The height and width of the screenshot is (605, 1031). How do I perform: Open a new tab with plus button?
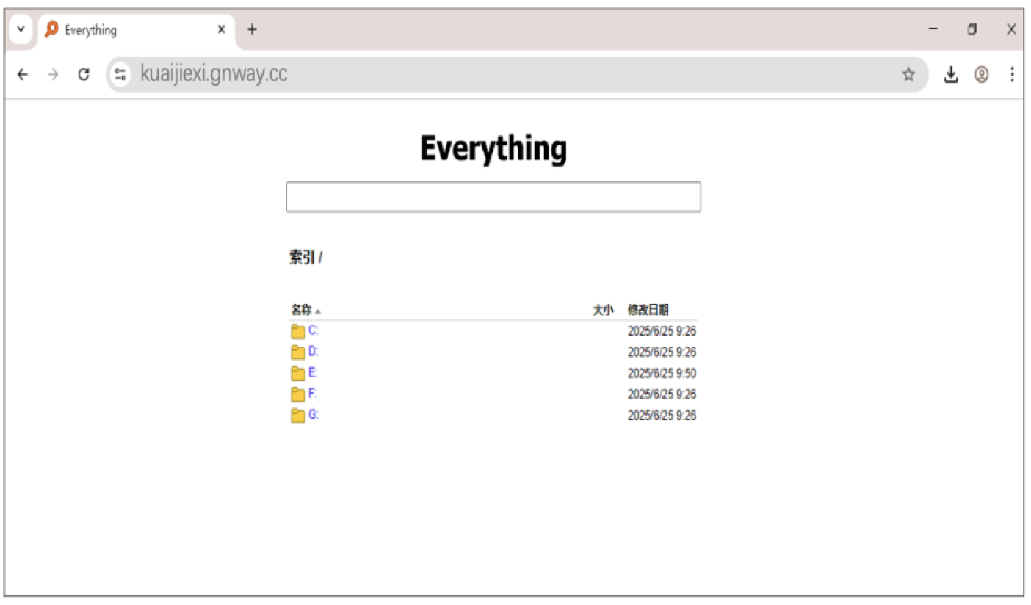pos(252,29)
